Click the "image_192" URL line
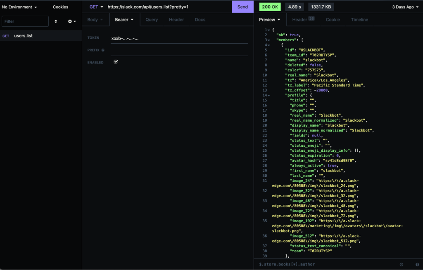 tap(338, 226)
